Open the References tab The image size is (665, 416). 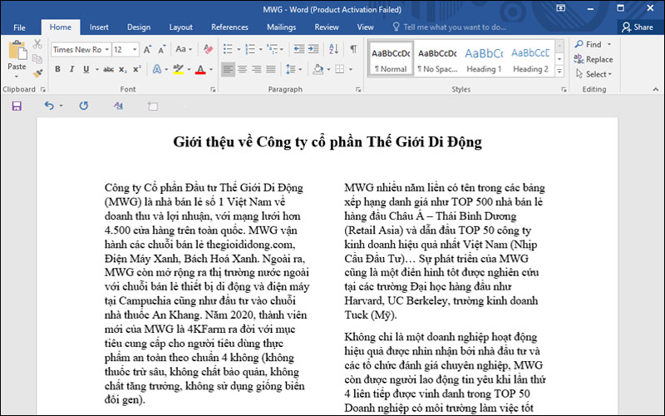pos(229,27)
